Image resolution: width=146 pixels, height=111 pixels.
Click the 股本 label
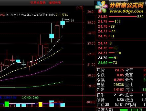click(x=129, y=95)
